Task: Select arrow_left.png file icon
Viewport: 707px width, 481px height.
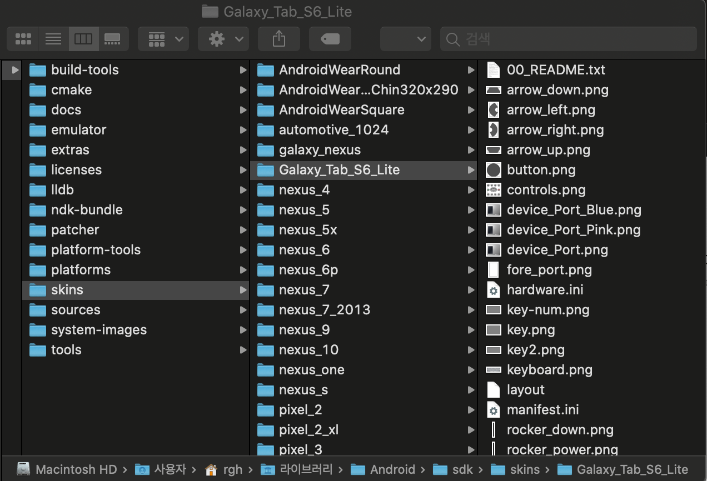Action: (494, 110)
